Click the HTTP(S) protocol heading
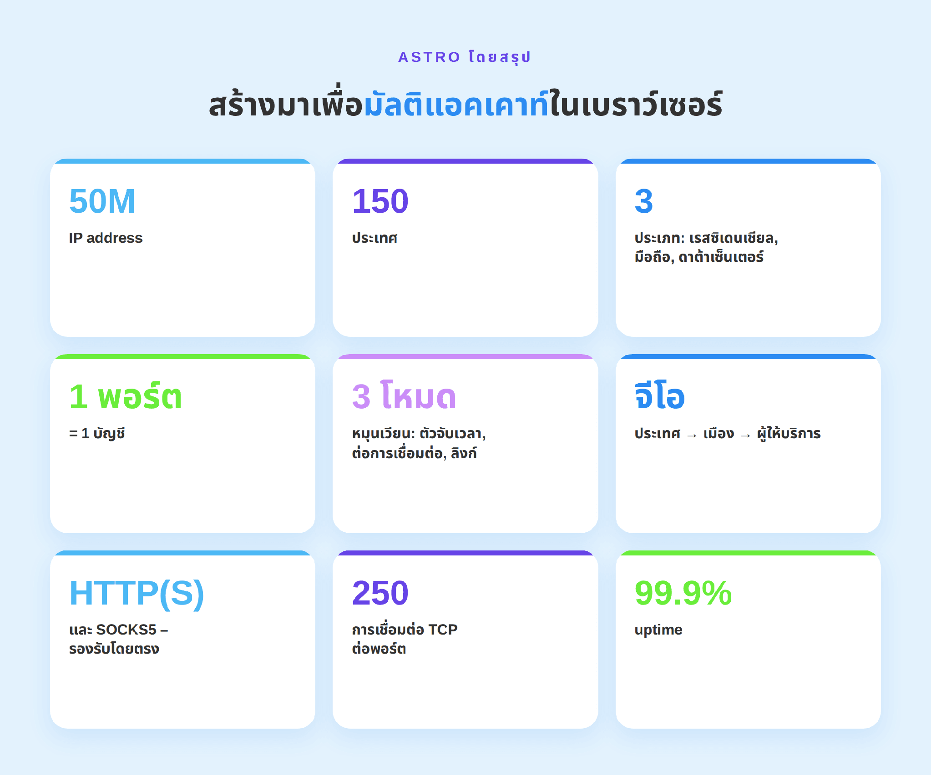 137,593
